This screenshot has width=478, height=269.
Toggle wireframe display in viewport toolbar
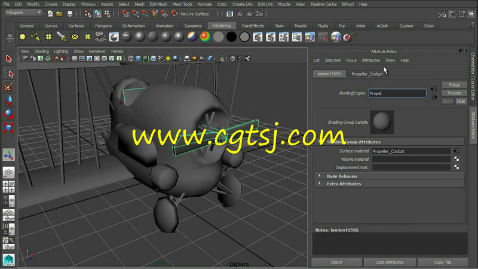[x=131, y=59]
